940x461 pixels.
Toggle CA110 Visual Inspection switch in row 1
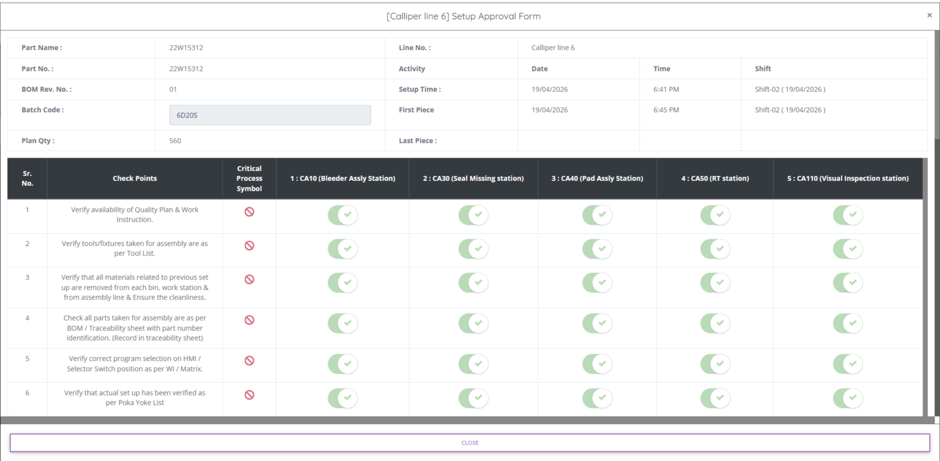click(848, 215)
